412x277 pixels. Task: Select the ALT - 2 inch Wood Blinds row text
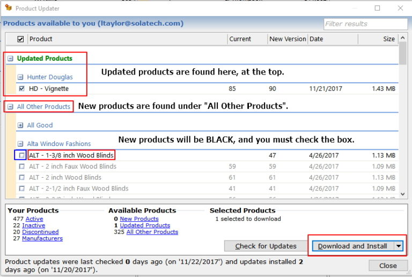(x=65, y=177)
